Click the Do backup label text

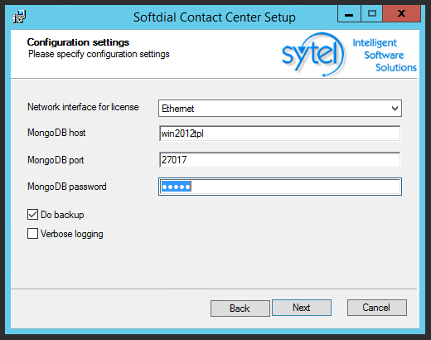tap(62, 215)
